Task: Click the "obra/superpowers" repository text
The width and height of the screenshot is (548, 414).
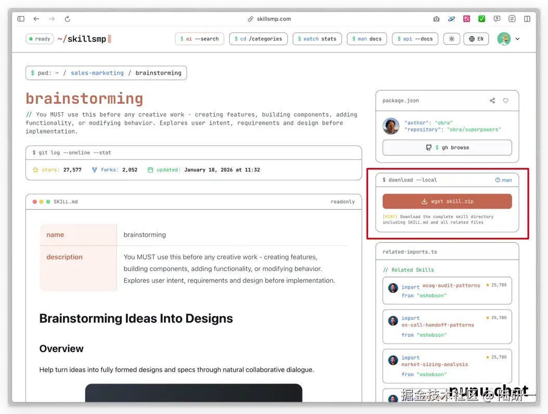Action: tap(474, 129)
